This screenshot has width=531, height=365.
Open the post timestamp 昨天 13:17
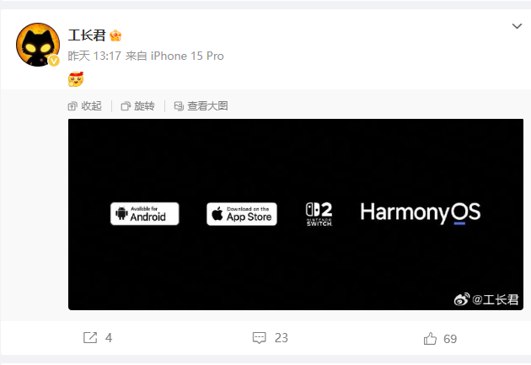(x=94, y=56)
